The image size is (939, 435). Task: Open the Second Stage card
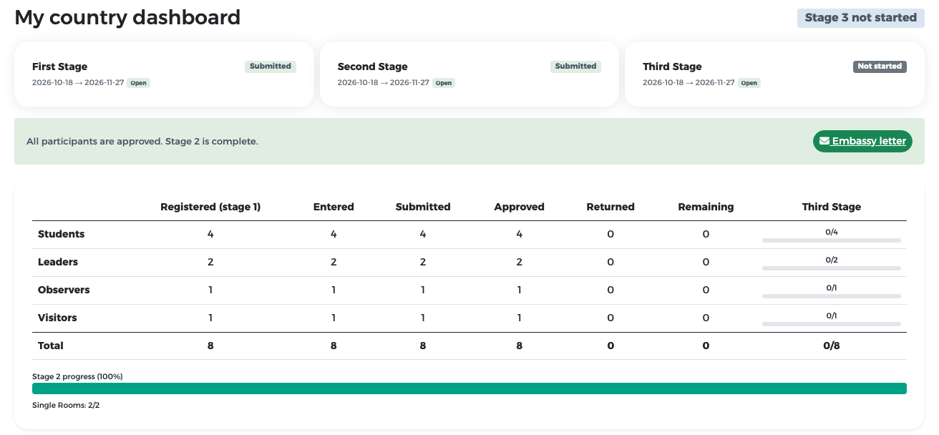point(469,74)
